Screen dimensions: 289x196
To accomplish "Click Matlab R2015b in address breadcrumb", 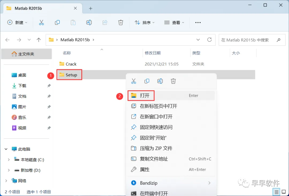I will coord(75,40).
